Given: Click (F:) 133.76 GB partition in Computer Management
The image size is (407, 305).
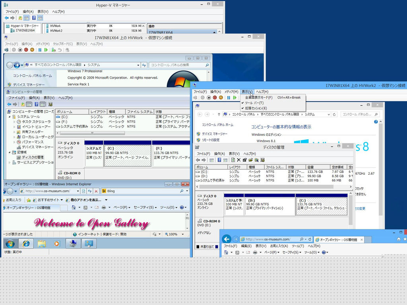Looking at the screenshot, I should tap(171, 156).
